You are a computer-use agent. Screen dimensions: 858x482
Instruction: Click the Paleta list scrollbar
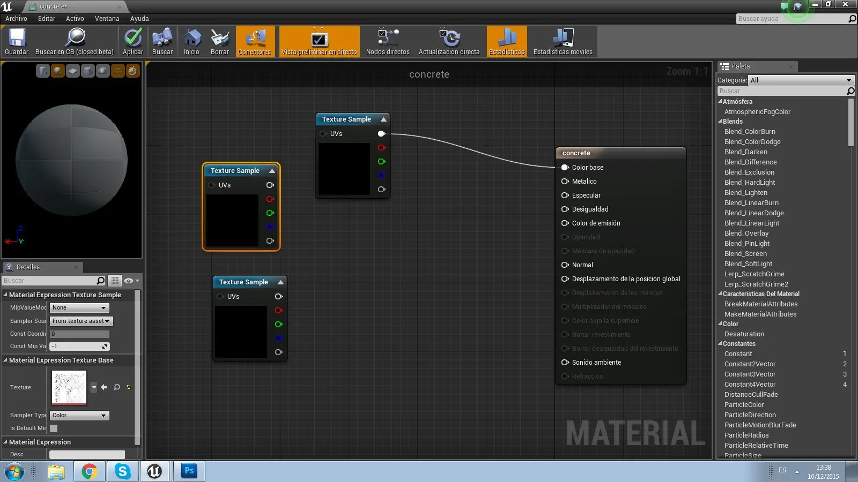pyautogui.click(x=851, y=122)
